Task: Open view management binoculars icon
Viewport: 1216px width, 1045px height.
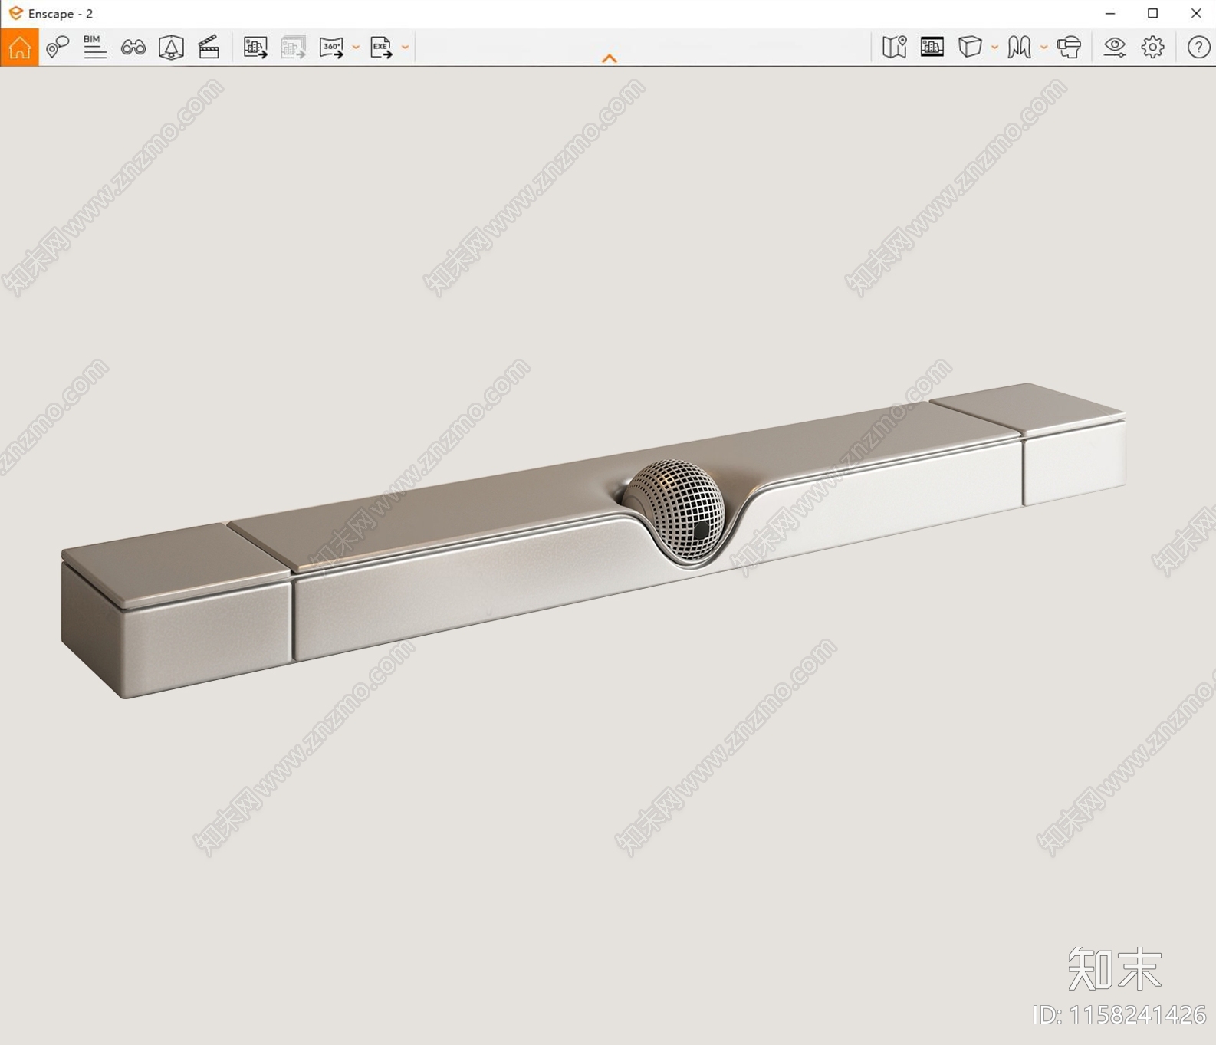Action: [133, 48]
